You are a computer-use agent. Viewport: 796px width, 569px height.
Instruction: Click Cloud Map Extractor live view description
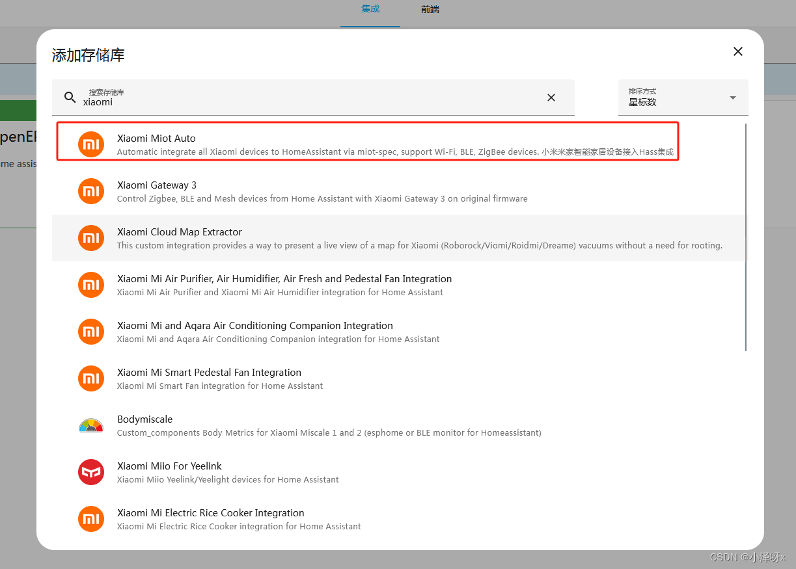420,246
